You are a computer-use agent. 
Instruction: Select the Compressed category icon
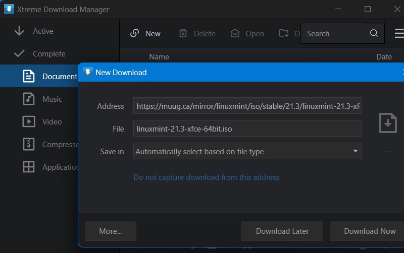[28, 144]
